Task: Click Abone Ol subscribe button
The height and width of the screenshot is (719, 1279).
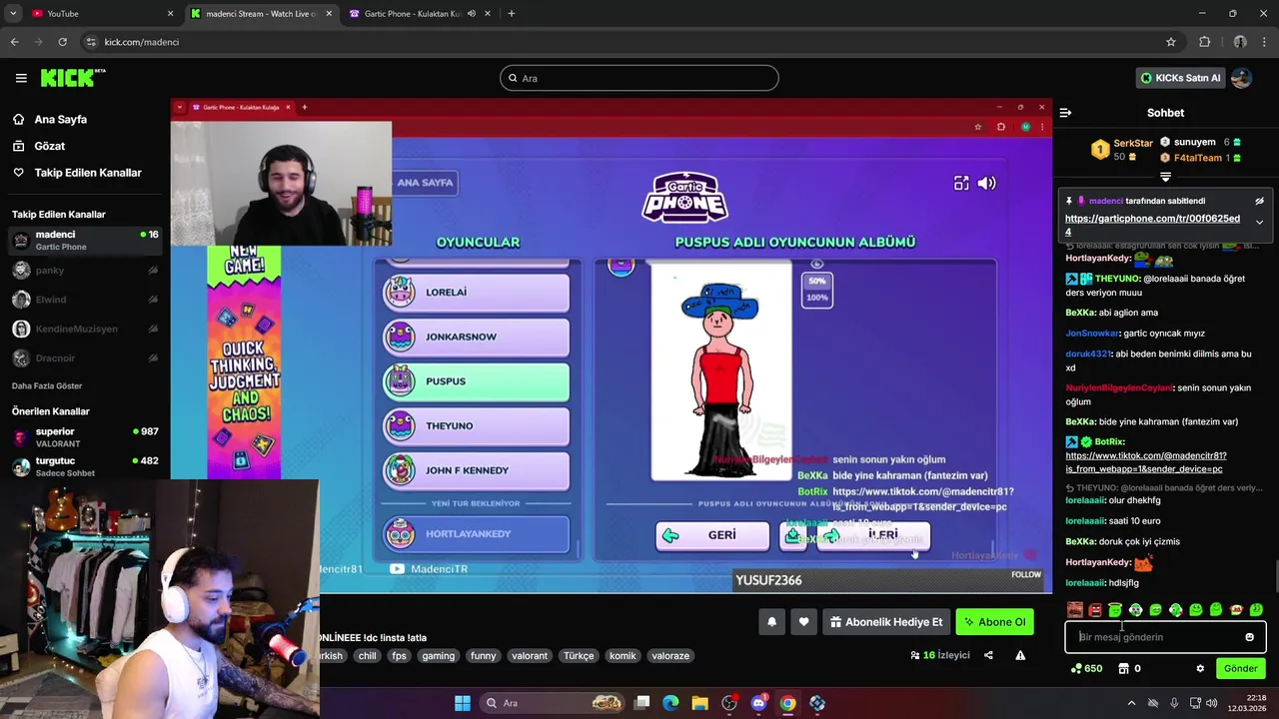Action: pyautogui.click(x=993, y=622)
